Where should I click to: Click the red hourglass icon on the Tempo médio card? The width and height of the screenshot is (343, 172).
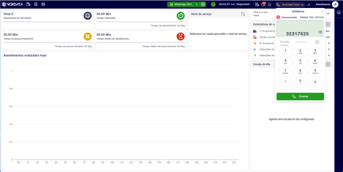tap(180, 37)
